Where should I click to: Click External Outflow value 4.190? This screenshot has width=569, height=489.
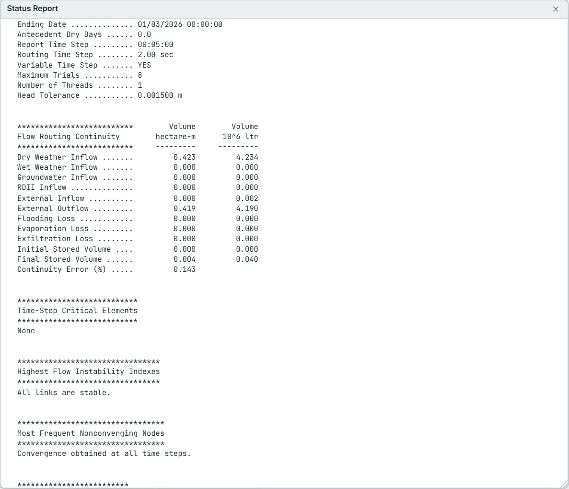tap(247, 209)
